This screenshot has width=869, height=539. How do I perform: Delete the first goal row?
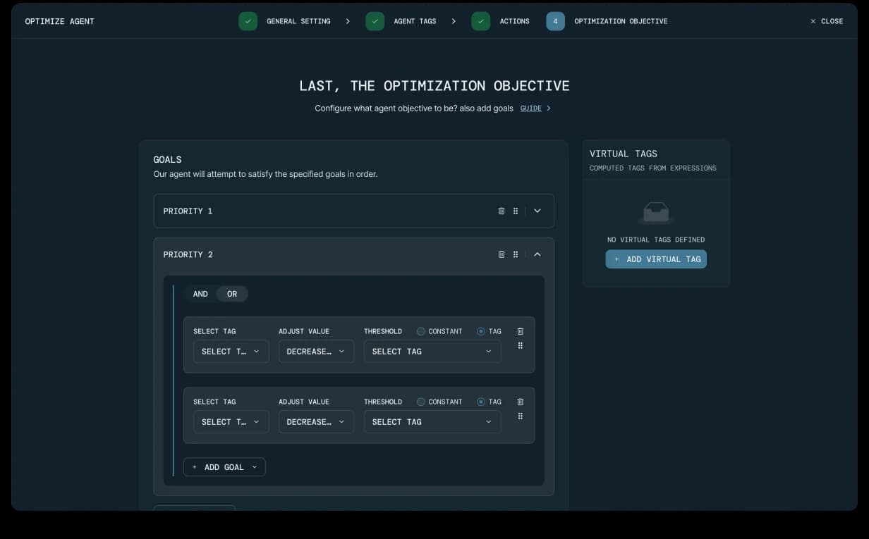pyautogui.click(x=521, y=331)
